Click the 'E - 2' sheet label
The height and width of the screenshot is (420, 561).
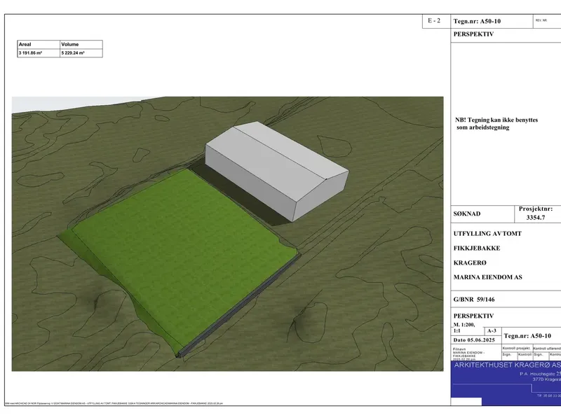click(x=434, y=21)
